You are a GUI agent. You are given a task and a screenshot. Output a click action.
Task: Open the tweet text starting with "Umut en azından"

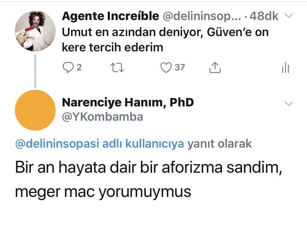point(165,40)
